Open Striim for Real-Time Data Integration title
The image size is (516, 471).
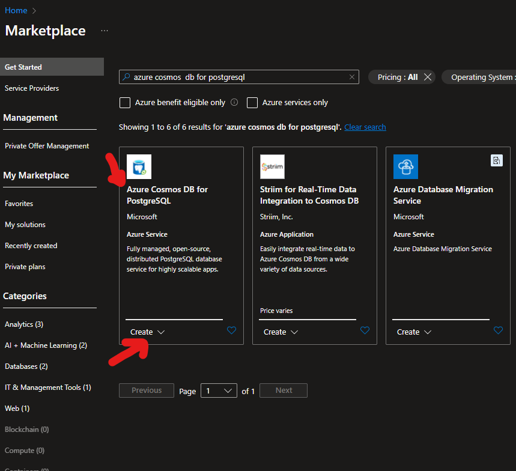[x=309, y=195]
